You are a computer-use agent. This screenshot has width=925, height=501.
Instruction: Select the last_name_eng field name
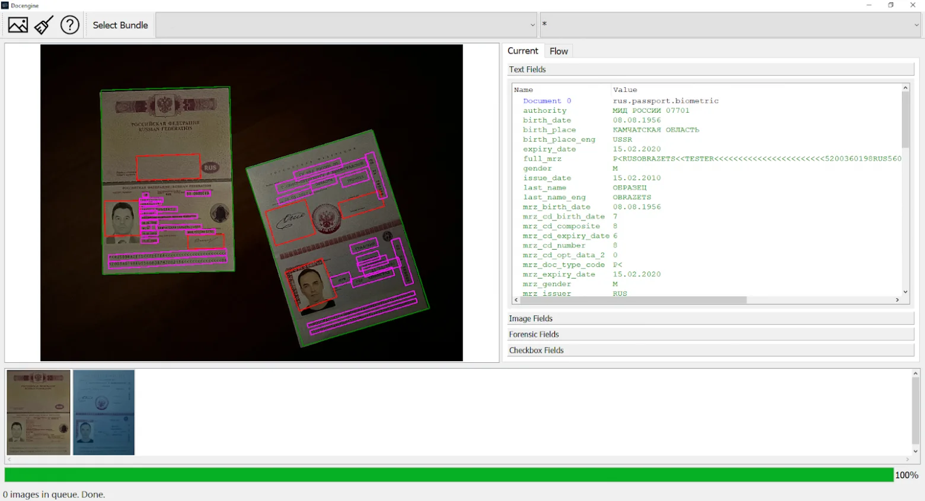tap(554, 197)
